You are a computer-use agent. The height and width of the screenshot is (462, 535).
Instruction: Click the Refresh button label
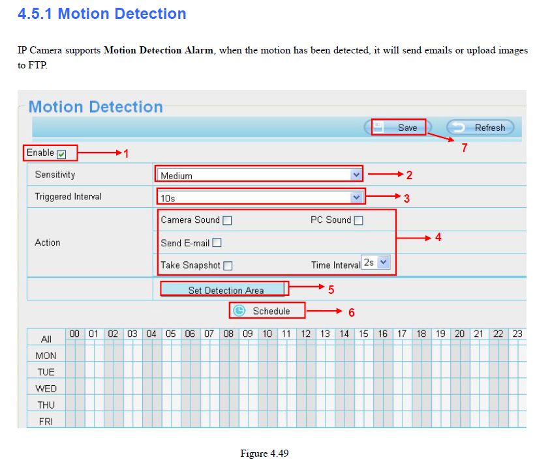point(489,128)
